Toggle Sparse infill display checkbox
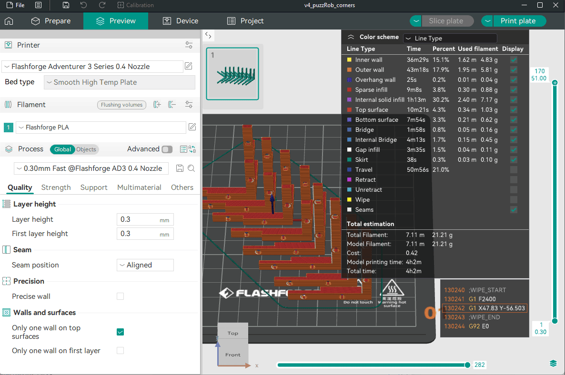Image resolution: width=565 pixels, height=375 pixels. [x=514, y=89]
